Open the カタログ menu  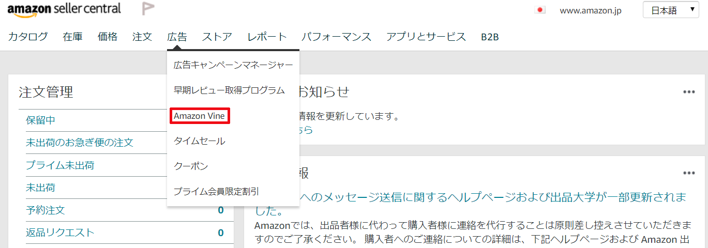(x=28, y=37)
